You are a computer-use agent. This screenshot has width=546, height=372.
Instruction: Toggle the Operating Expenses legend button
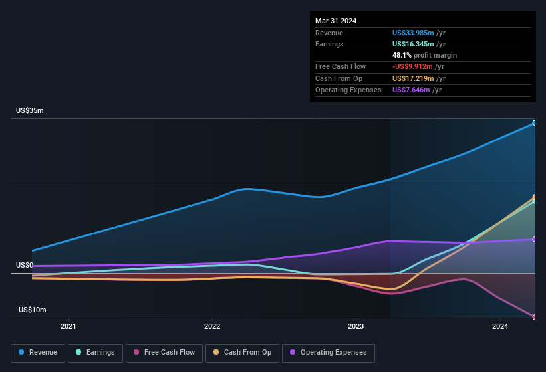pos(329,353)
